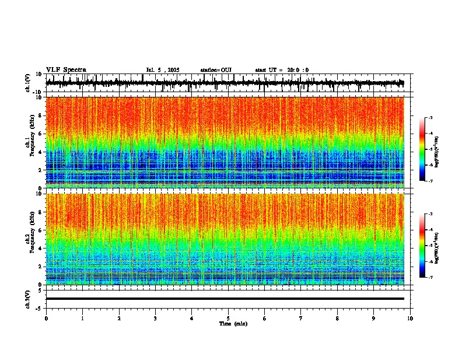Click the time-axis tick label '9'
The width and height of the screenshot is (462, 357).
(373, 318)
